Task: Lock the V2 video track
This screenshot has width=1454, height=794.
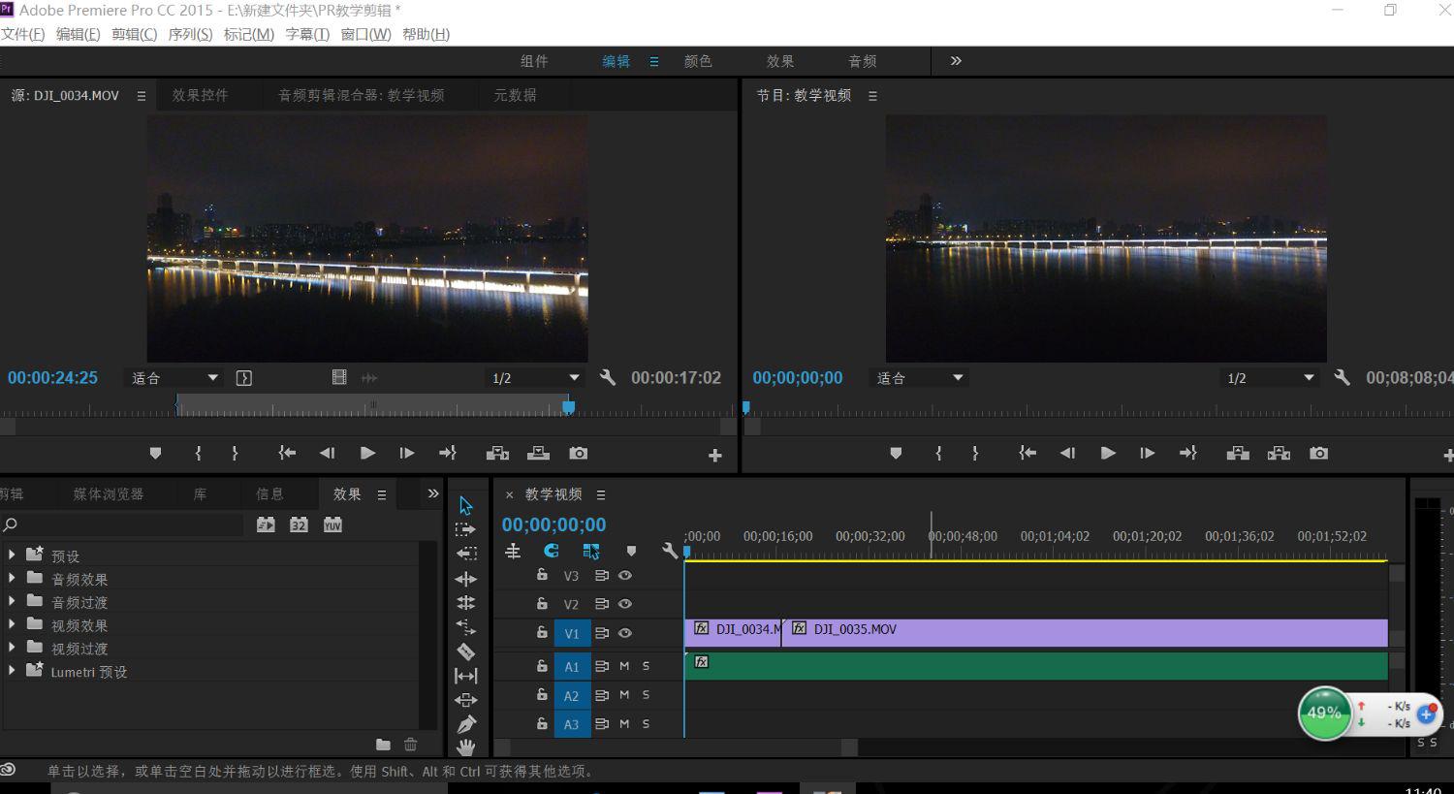Action: (542, 604)
